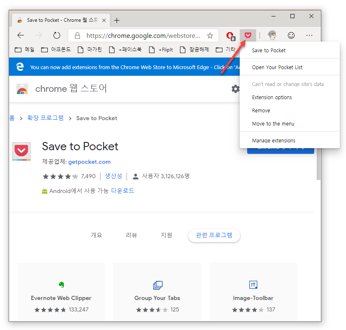This screenshot has height=330, width=346.
Task: Open the profile avatar menu
Action: [272, 35]
